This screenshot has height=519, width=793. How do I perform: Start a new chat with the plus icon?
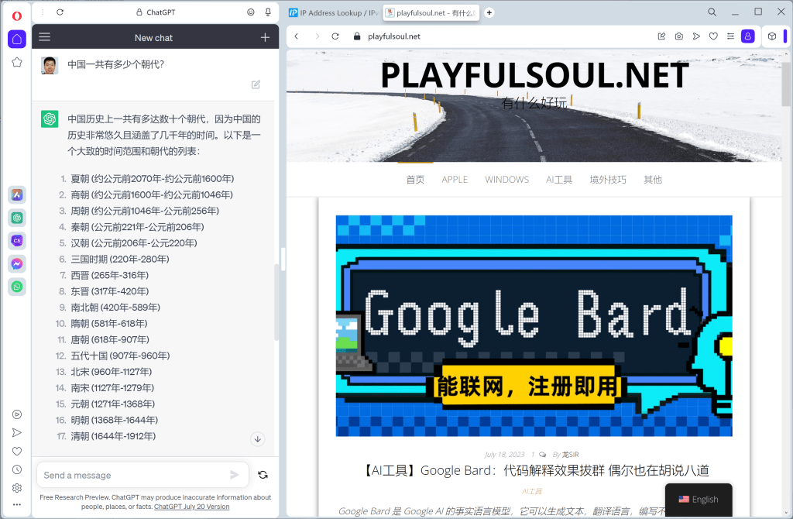tap(265, 37)
